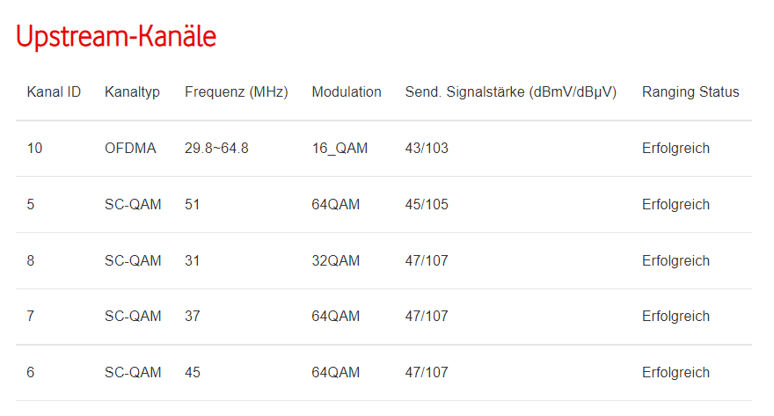Select the 45/105 signal strength value
The height and width of the screenshot is (416, 774).
pos(427,205)
